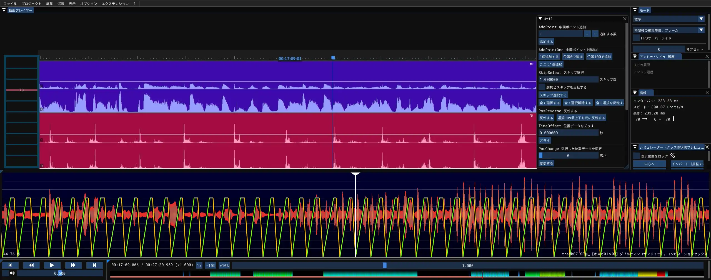
Task: Reset playback speed with the 1x button
Action: pos(199,266)
